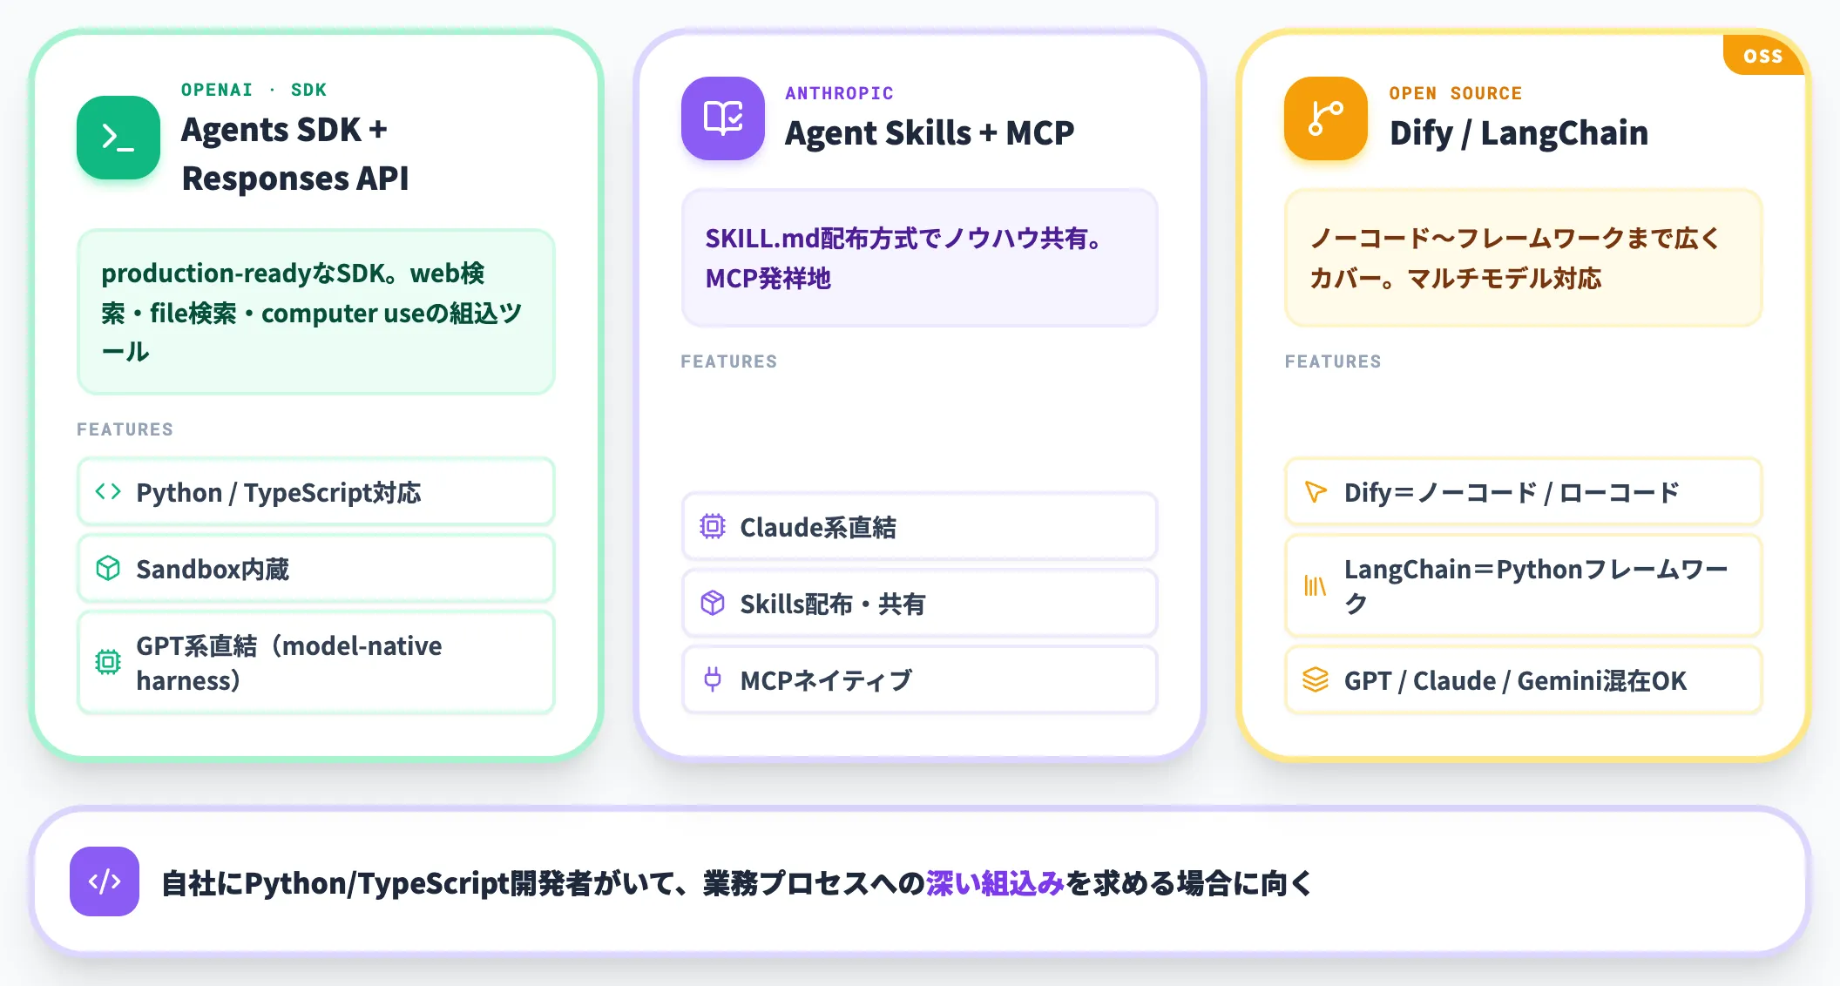Click the OPEN SOURCE label
1840x986 pixels.
pyautogui.click(x=1455, y=93)
